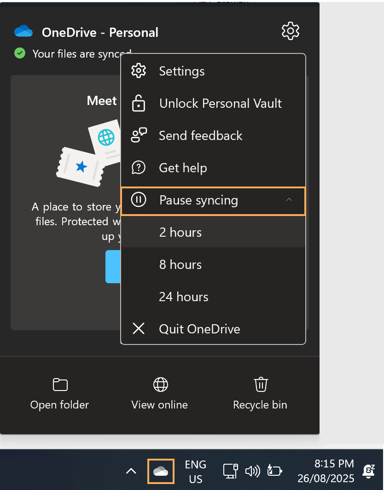Open the Help & Settings gear icon
This screenshot has width=384, height=490.
tap(290, 31)
